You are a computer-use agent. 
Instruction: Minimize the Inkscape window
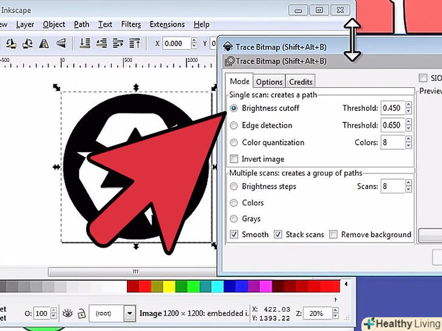(298, 10)
